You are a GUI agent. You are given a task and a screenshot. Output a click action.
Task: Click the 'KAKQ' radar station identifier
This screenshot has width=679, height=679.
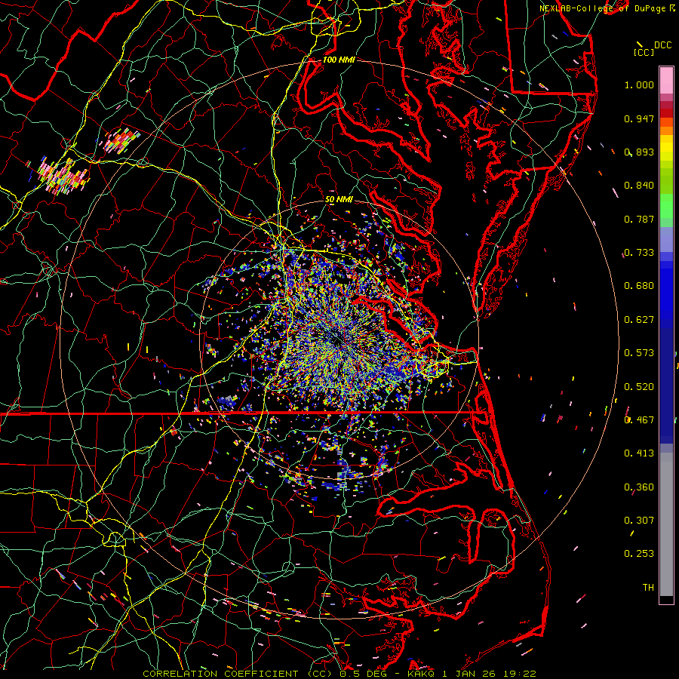[421, 674]
